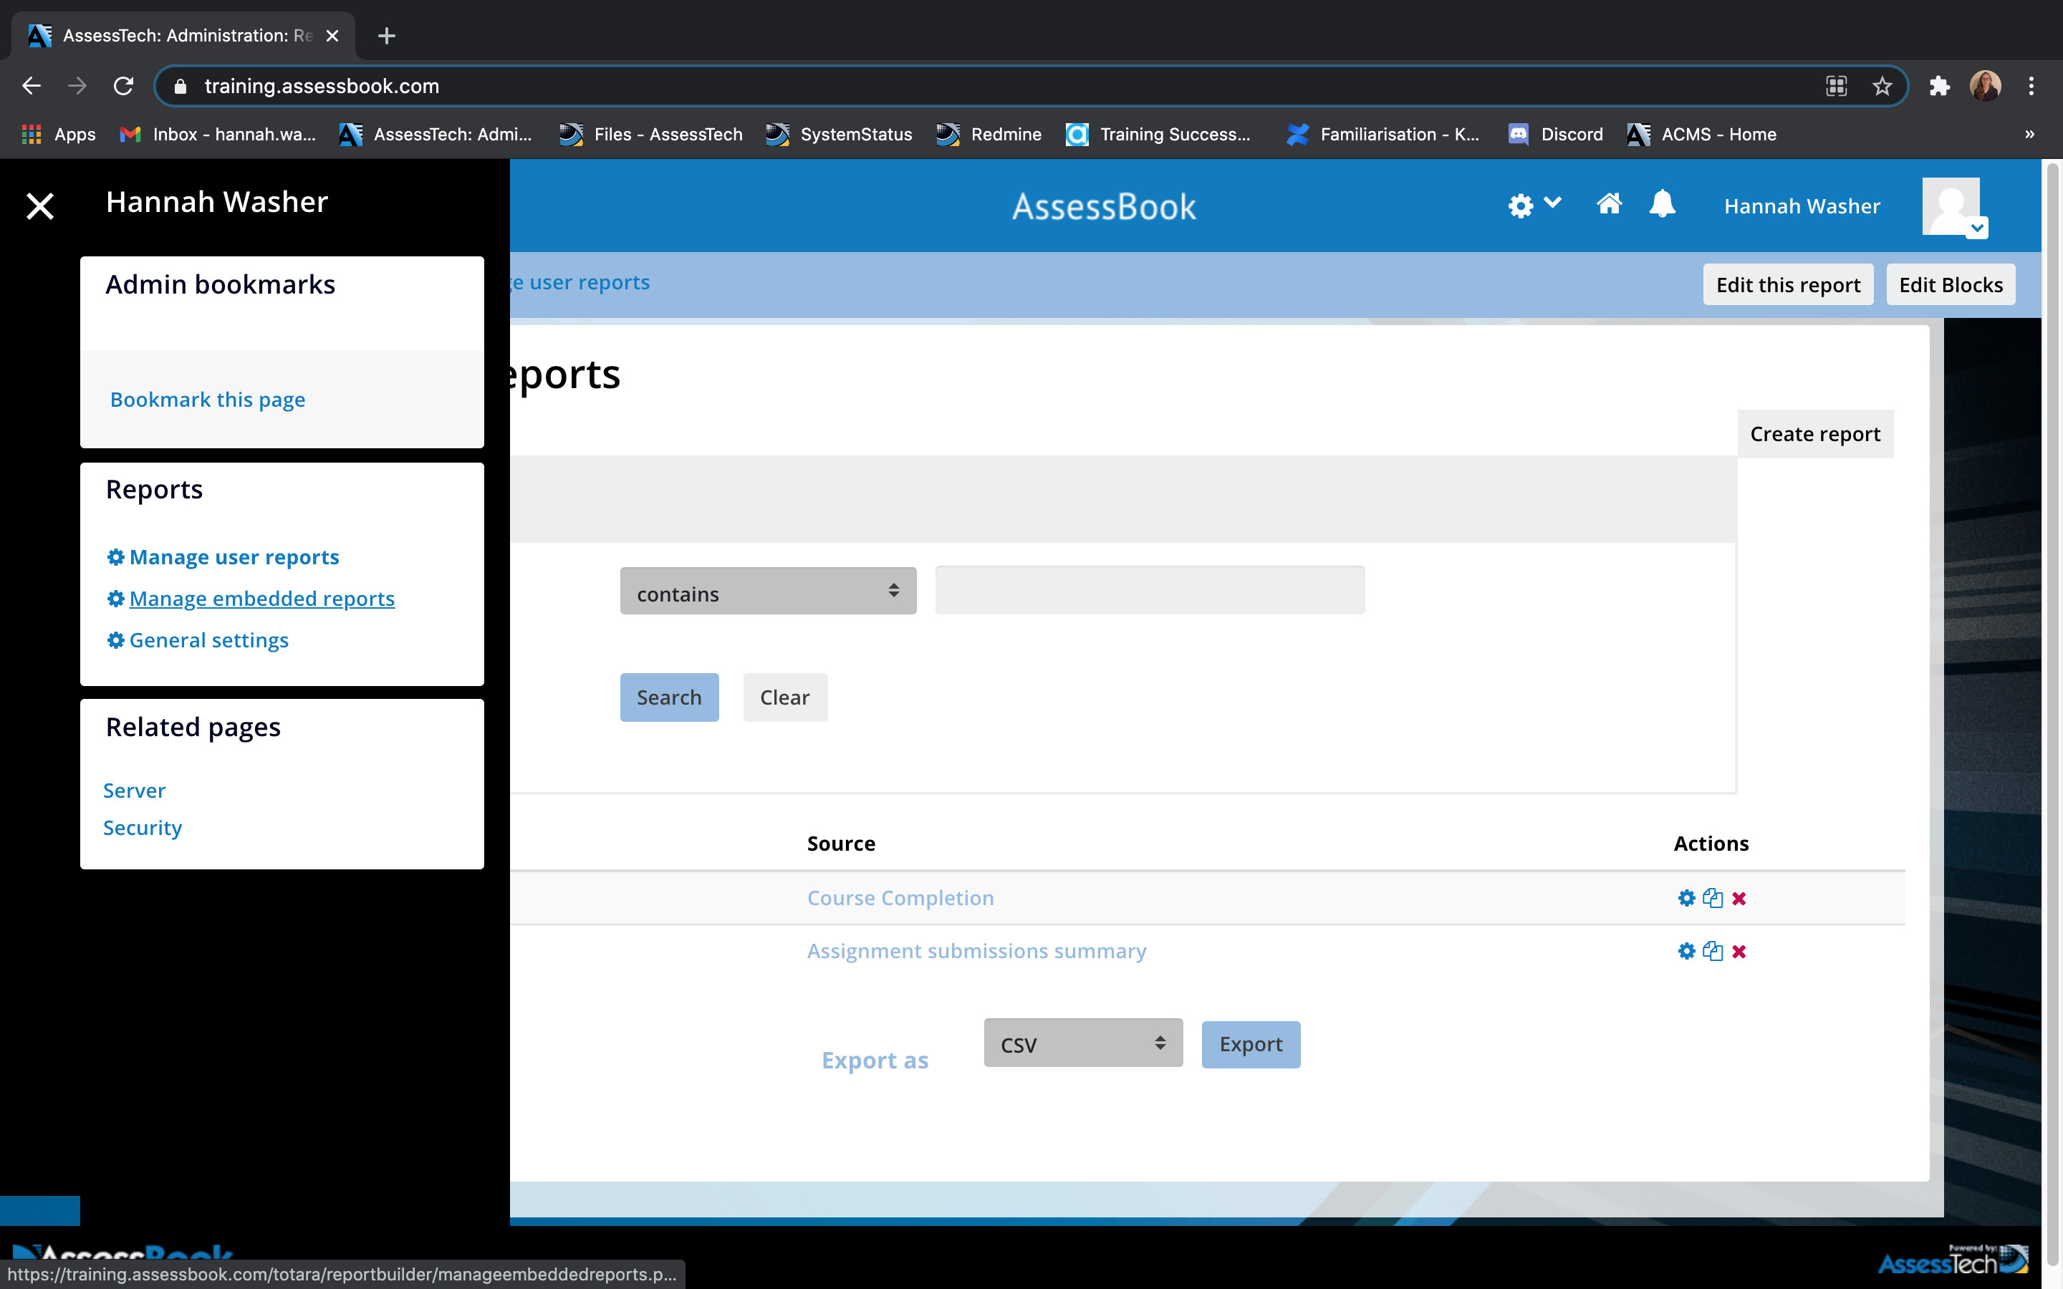This screenshot has height=1289, width=2063.
Task: Open the Files - AssessTech bookmark
Action: coord(651,134)
